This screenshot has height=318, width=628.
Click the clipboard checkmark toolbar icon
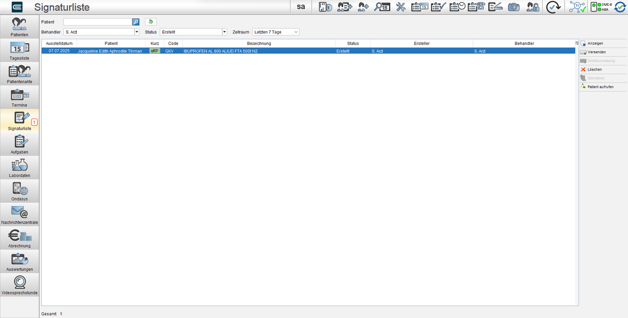pos(438,7)
